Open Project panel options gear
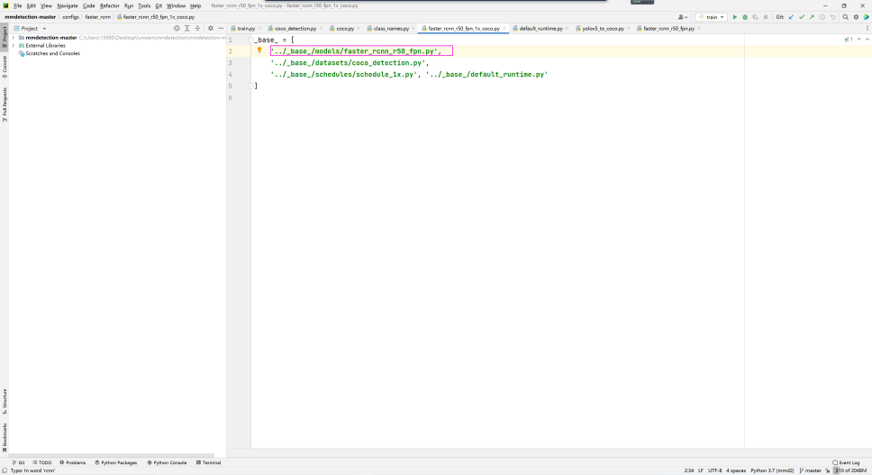Viewport: 872px width, 475px height. pyautogui.click(x=211, y=28)
